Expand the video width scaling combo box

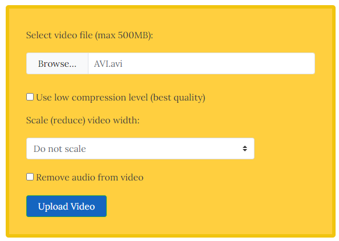pos(140,148)
